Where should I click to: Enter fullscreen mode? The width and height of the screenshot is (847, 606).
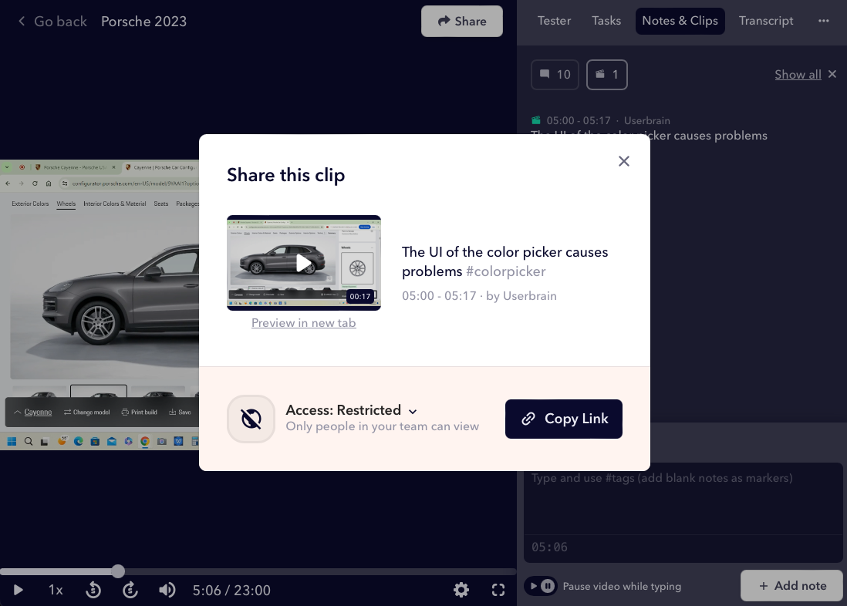pos(498,590)
